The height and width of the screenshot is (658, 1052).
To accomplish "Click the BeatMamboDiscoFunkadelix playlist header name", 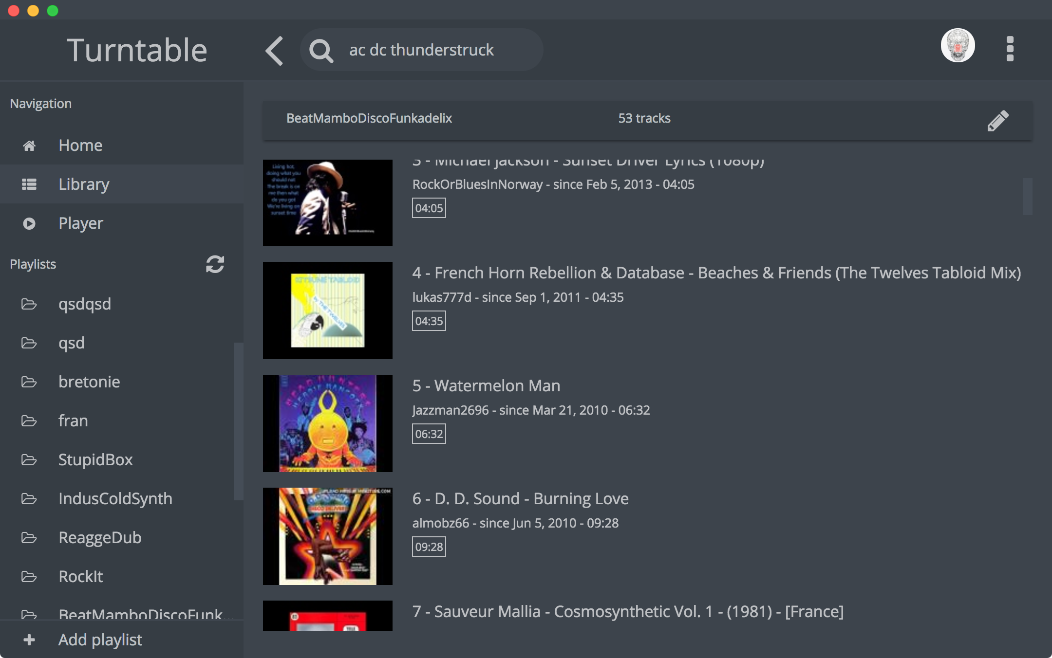I will pos(369,118).
